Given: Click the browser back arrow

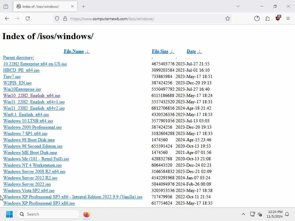Looking at the screenshot, I should 7,18.
